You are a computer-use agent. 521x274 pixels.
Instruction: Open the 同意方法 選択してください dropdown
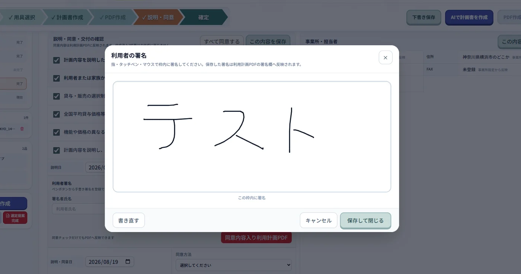[234, 265]
